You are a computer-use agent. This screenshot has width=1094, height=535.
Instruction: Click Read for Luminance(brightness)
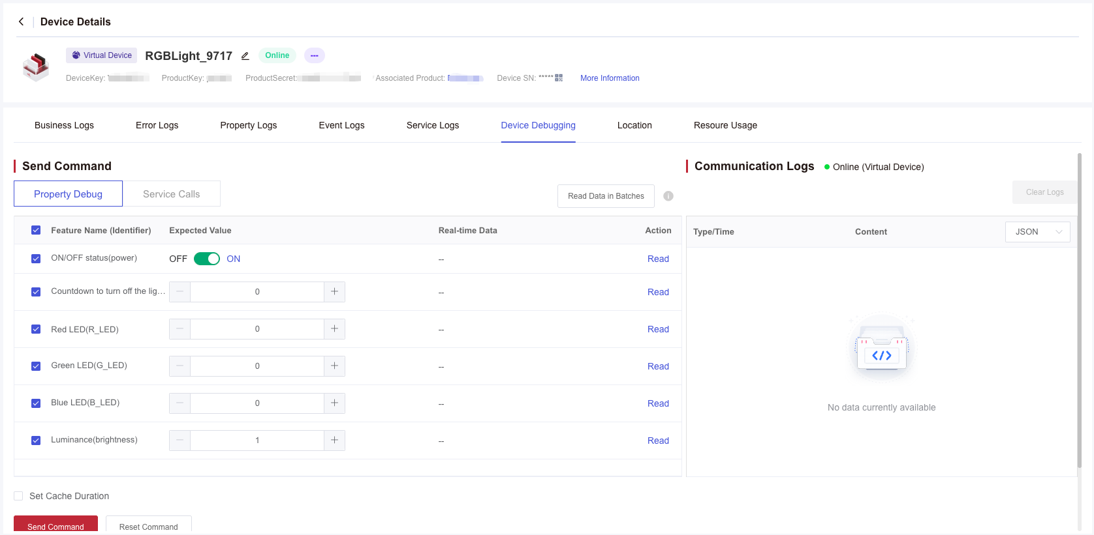(x=658, y=441)
